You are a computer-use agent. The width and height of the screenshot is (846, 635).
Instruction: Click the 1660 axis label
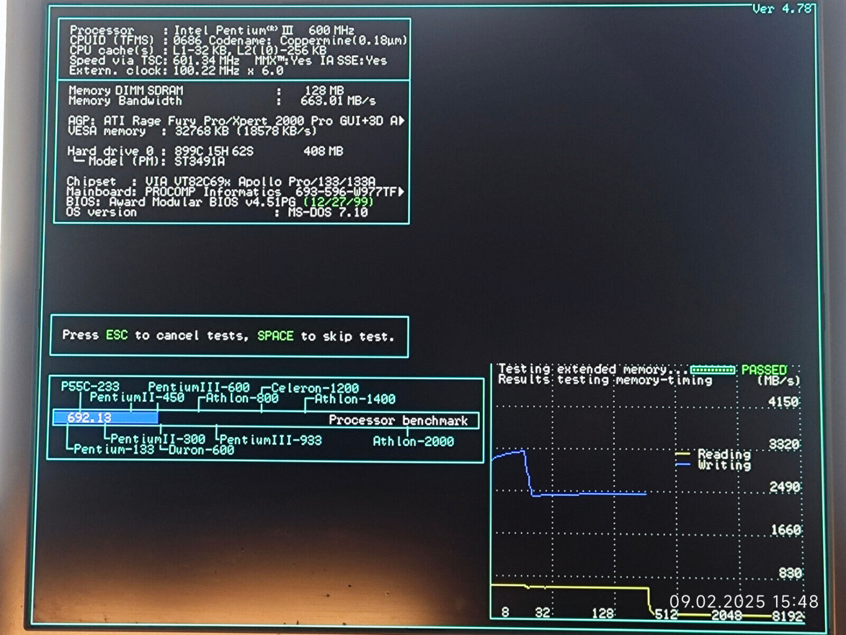pos(786,530)
